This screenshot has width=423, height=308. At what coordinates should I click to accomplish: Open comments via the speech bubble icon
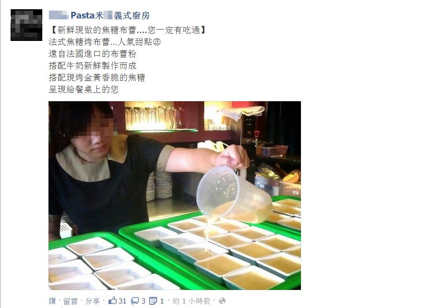pyautogui.click(x=135, y=301)
